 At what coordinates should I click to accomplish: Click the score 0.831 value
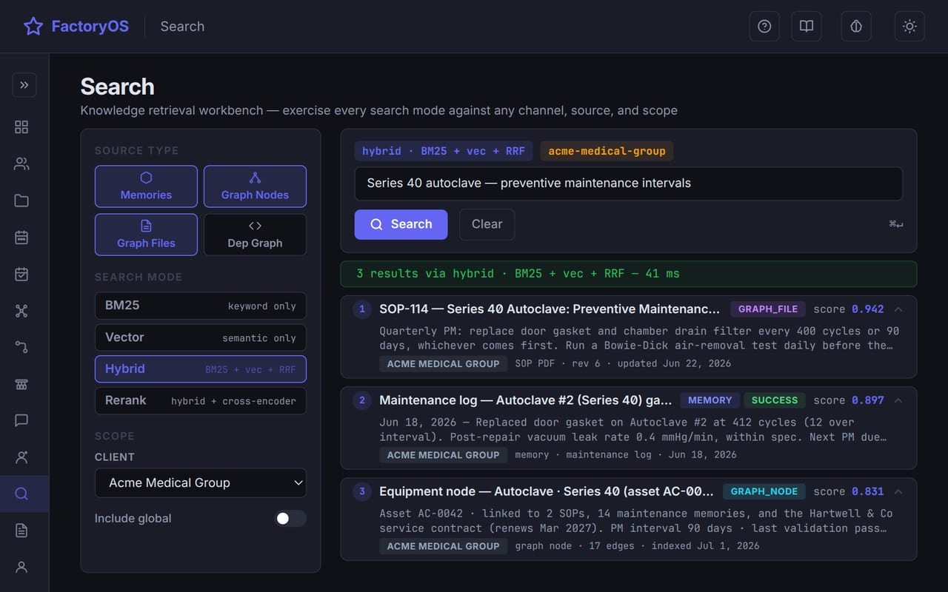coord(867,491)
